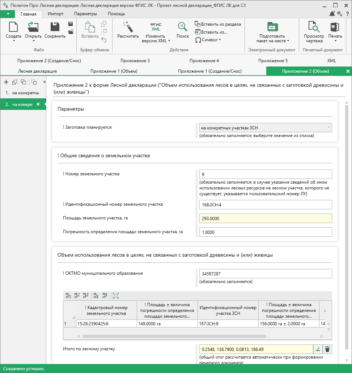The image size is (352, 373).
Task: Click duplicate section icon in sidebar
Action: 15,82
